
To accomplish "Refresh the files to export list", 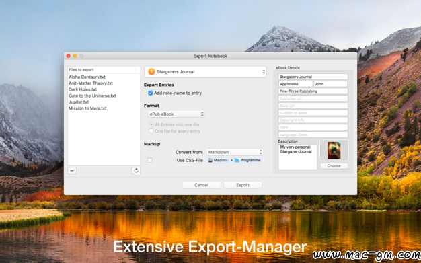I will point(136,170).
